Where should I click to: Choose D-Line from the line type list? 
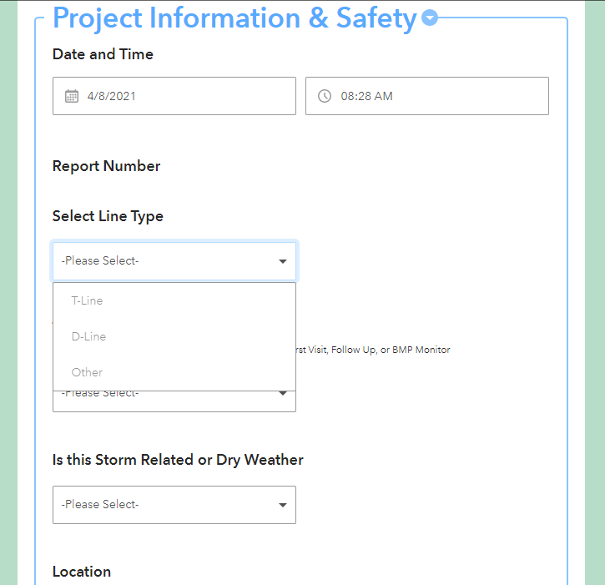tap(89, 336)
